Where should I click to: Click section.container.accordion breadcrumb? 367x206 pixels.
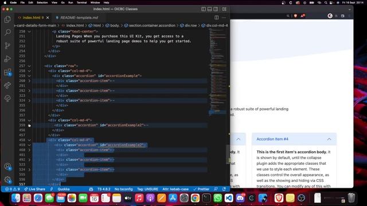[x=150, y=25]
